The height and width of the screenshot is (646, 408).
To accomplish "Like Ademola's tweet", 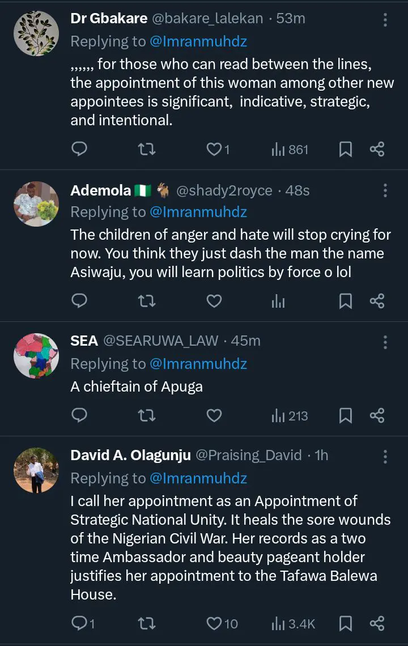I will 214,301.
